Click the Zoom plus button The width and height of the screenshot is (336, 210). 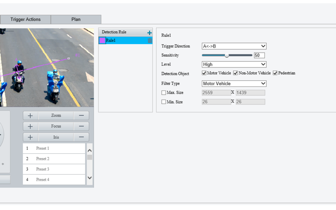point(31,116)
